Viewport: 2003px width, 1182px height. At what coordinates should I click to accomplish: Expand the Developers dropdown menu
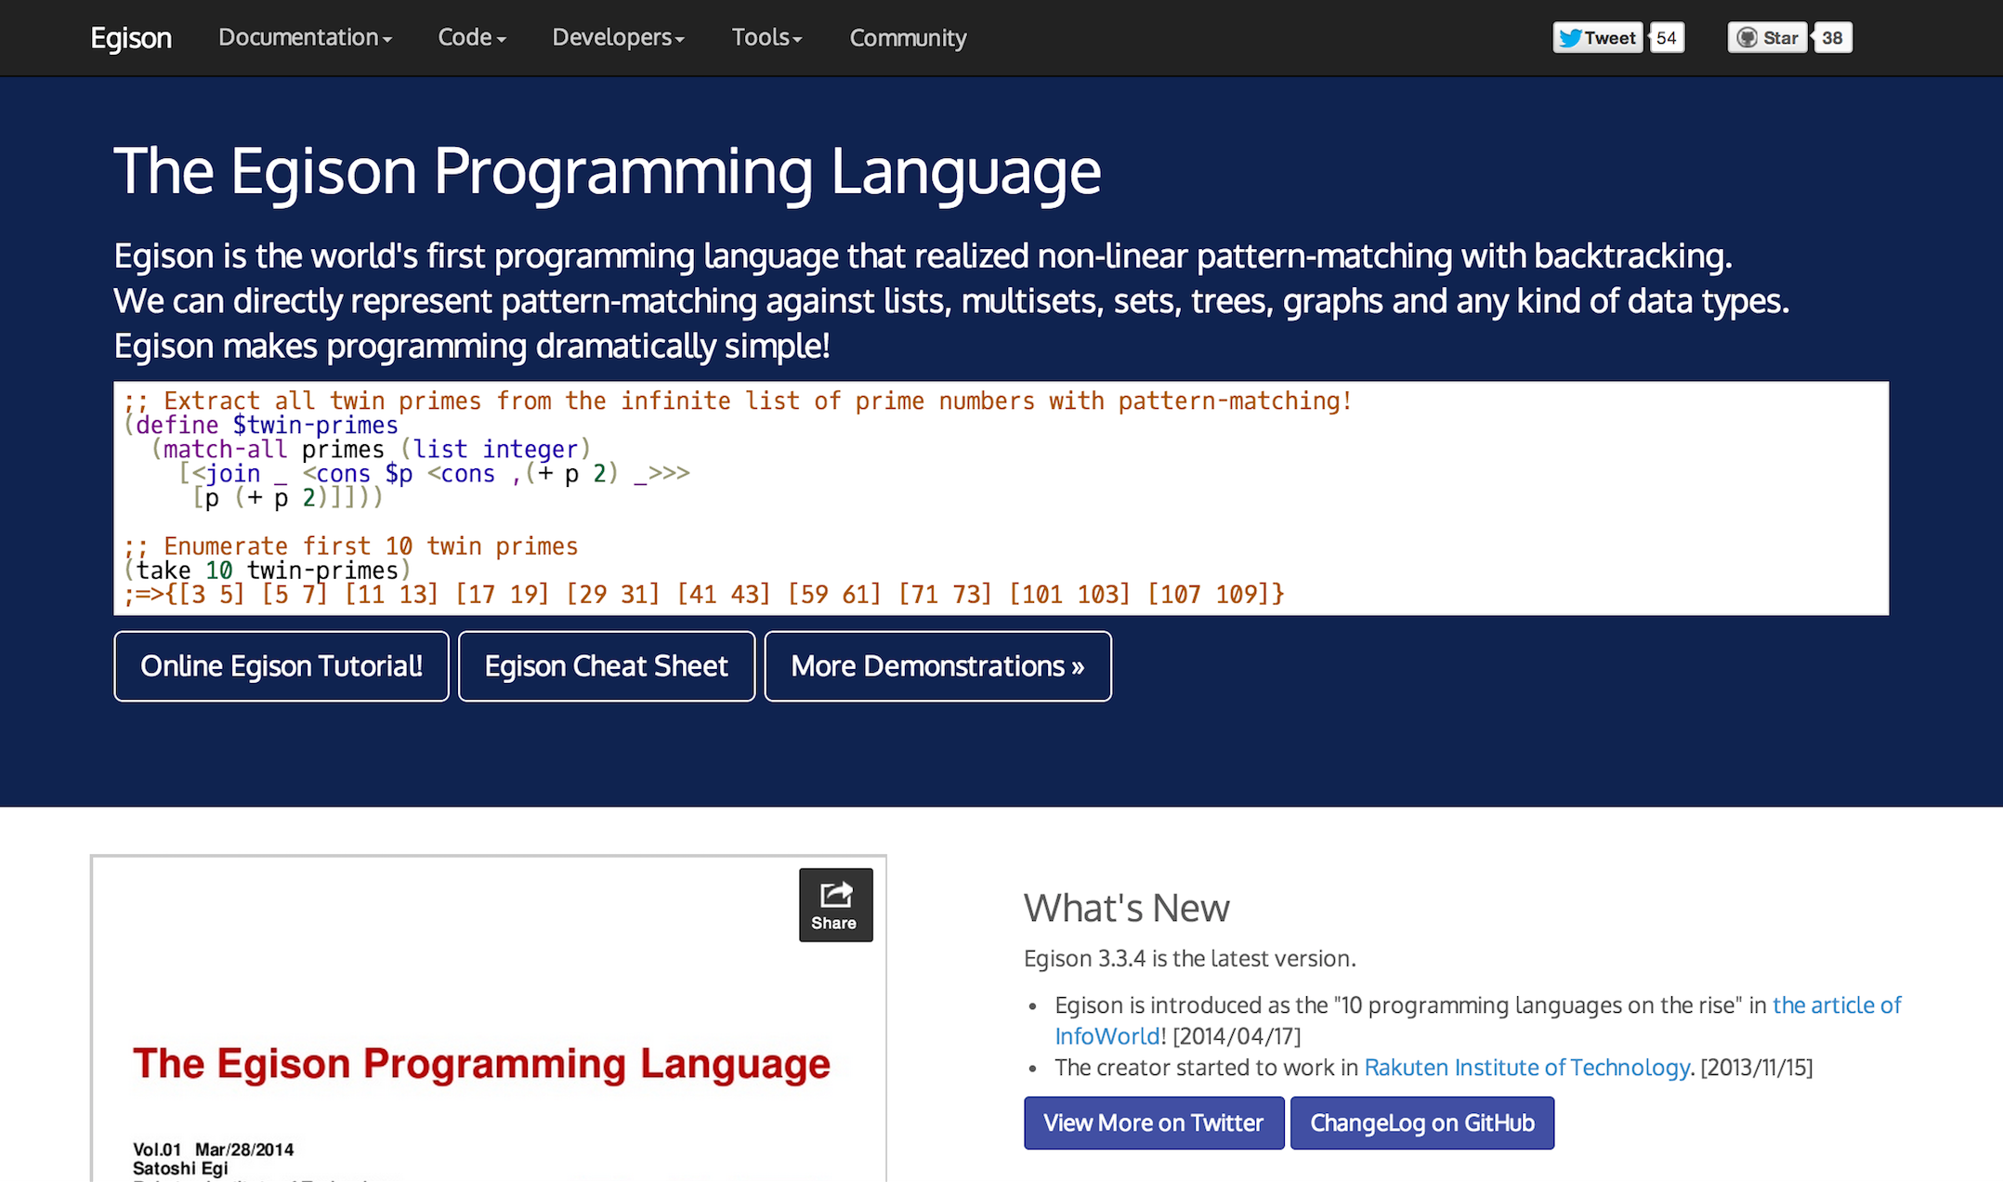[618, 38]
